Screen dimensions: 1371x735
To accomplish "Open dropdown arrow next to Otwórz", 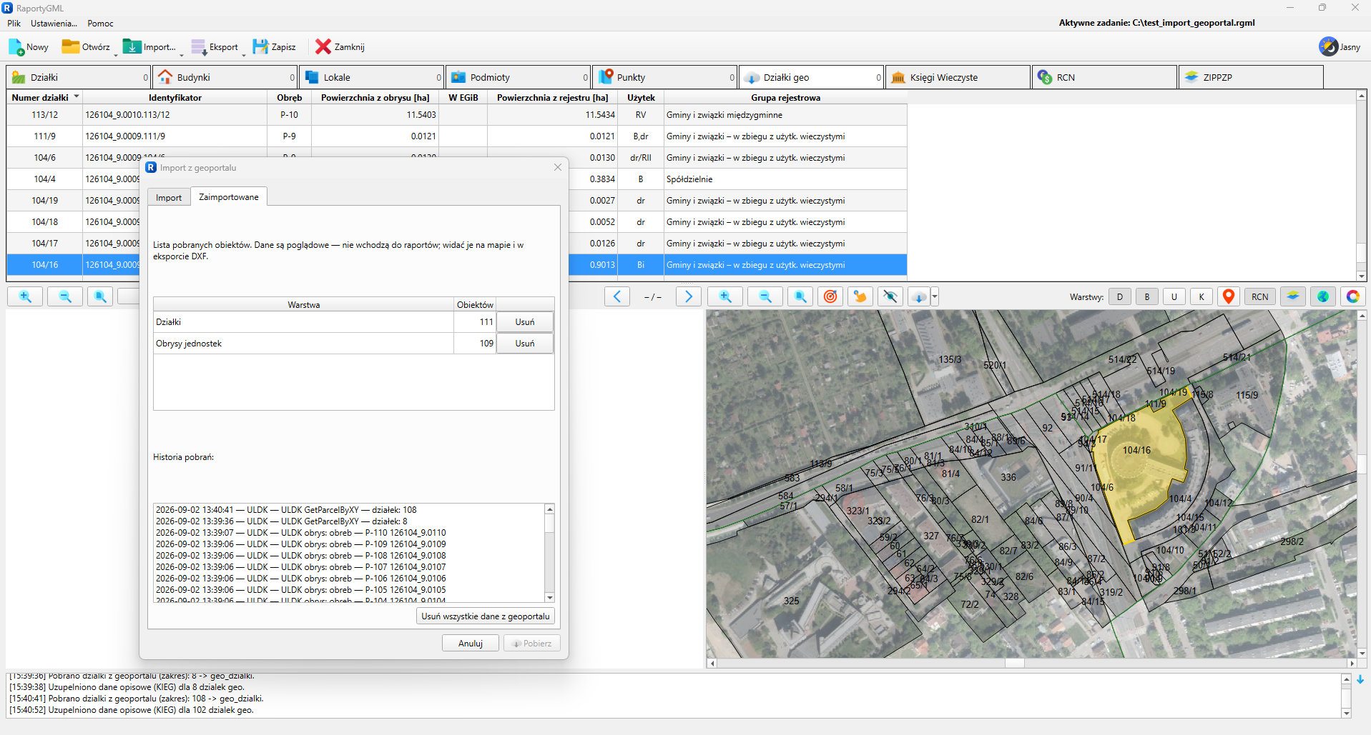I will [116, 54].
